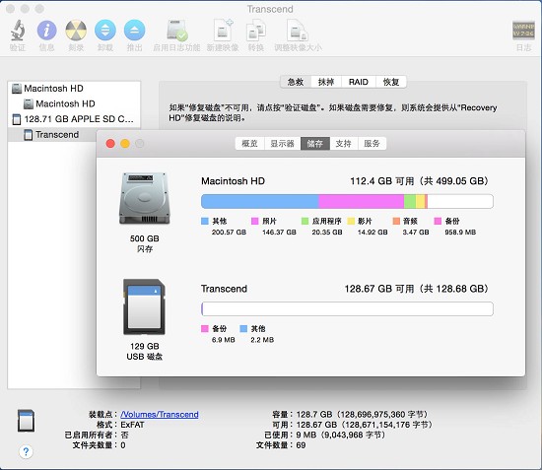Click the help question mark button

click(x=26, y=451)
